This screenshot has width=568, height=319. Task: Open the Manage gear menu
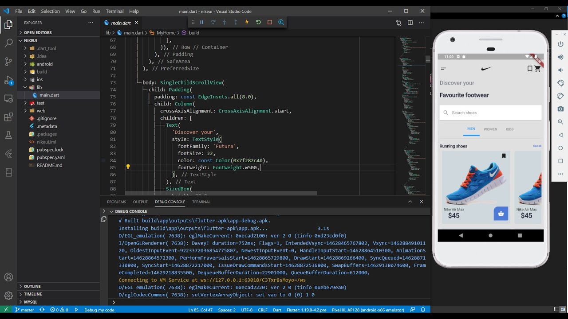coord(8,296)
